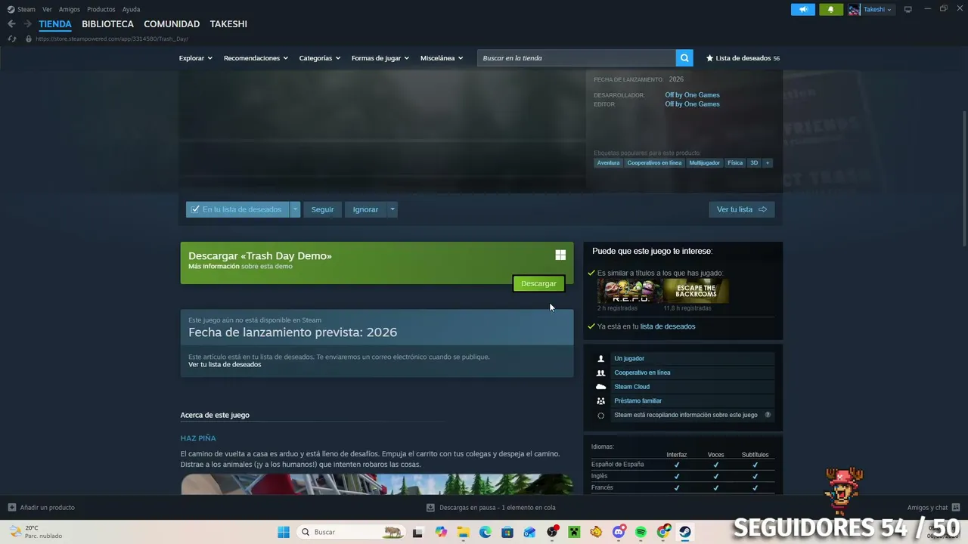This screenshot has height=544, width=968.
Task: Open the Recomendaciones dropdown
Action: 256,58
